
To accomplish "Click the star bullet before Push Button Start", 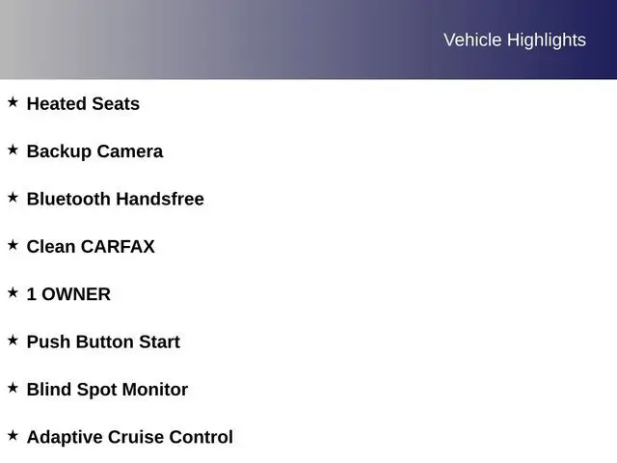I will point(13,340).
